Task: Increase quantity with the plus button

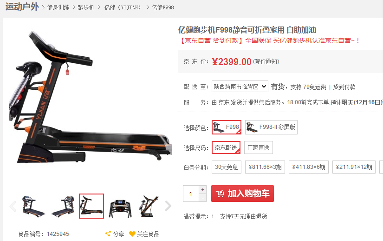Action: pos(202,190)
